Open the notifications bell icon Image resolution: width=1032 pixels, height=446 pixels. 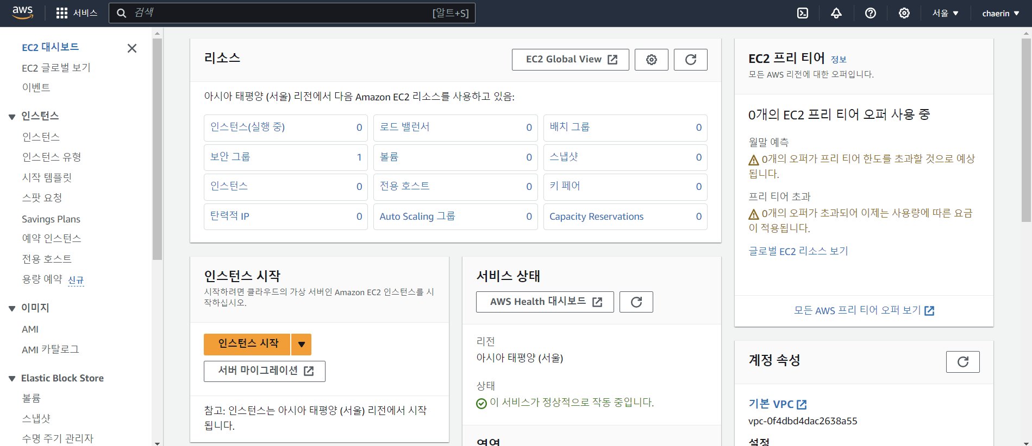coord(836,13)
